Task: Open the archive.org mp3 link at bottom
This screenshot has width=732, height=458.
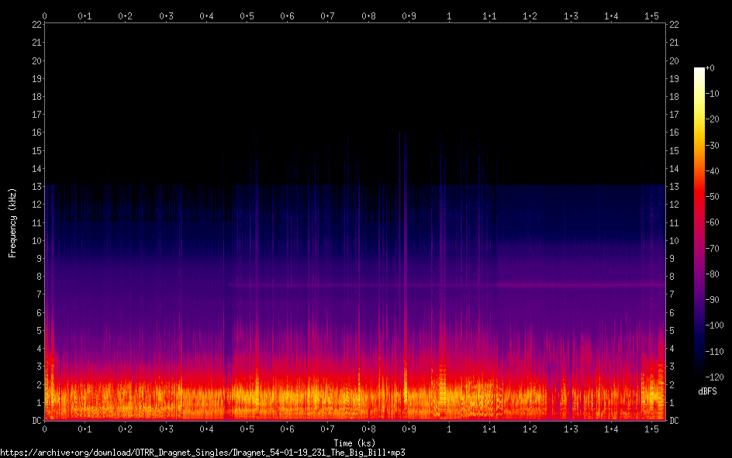Action: [x=202, y=452]
